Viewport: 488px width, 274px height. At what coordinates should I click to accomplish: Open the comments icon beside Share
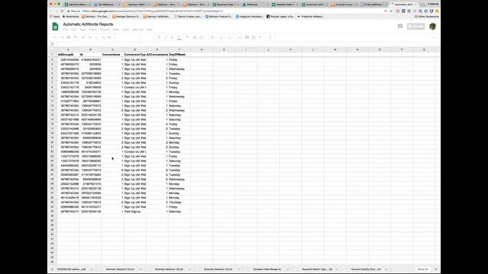coord(400,27)
